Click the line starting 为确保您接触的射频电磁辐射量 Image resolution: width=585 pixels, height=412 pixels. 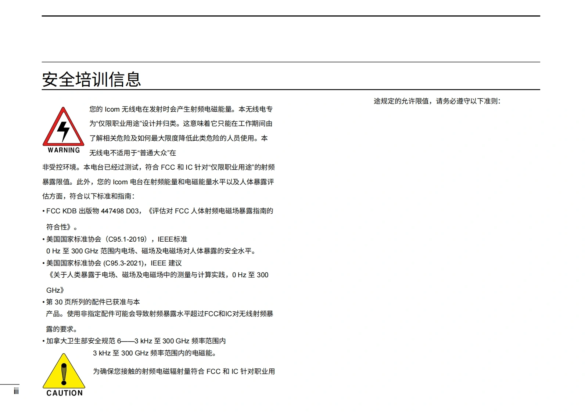pyautogui.click(x=184, y=372)
